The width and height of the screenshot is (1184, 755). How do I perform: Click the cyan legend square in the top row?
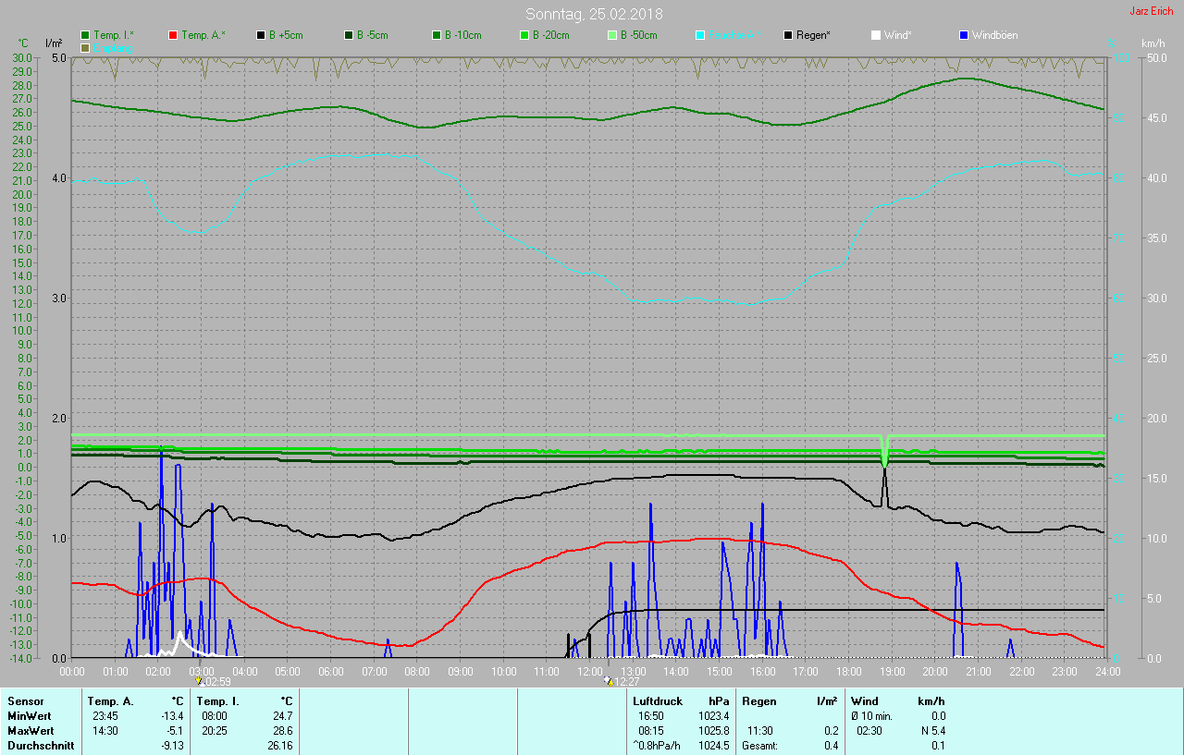pos(699,35)
